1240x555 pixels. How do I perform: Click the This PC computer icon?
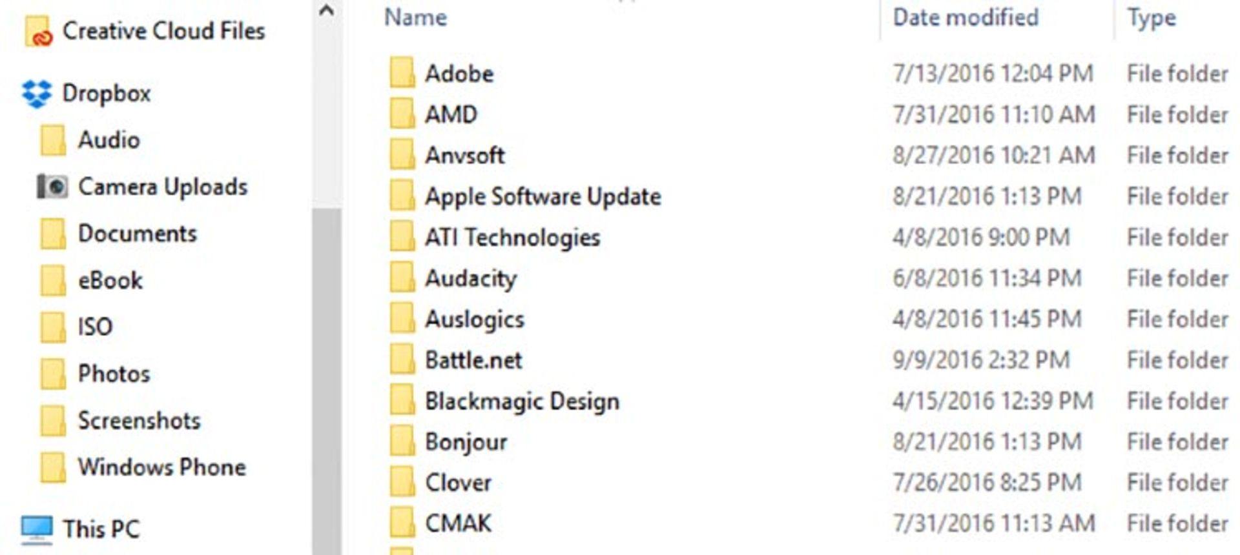pos(37,530)
